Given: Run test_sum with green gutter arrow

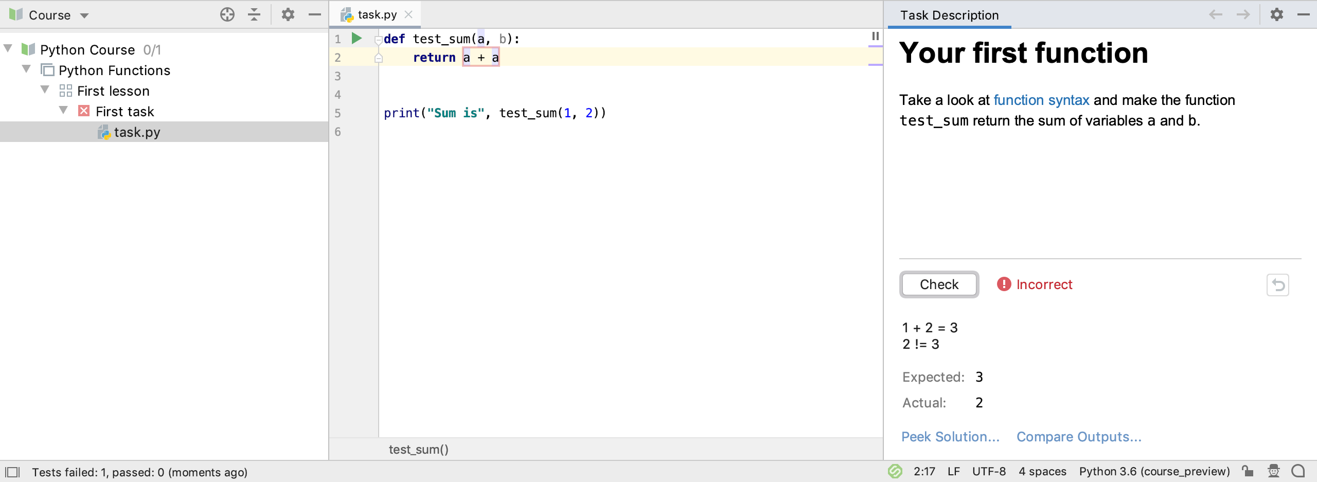Looking at the screenshot, I should click(x=357, y=38).
